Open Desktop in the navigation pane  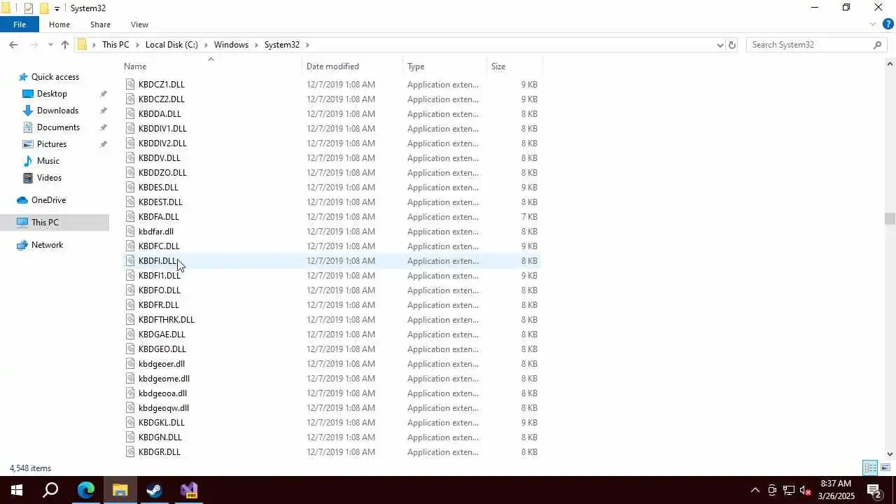(x=52, y=94)
